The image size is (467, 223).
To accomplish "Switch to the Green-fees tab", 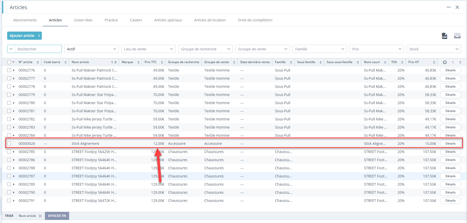I will [83, 20].
